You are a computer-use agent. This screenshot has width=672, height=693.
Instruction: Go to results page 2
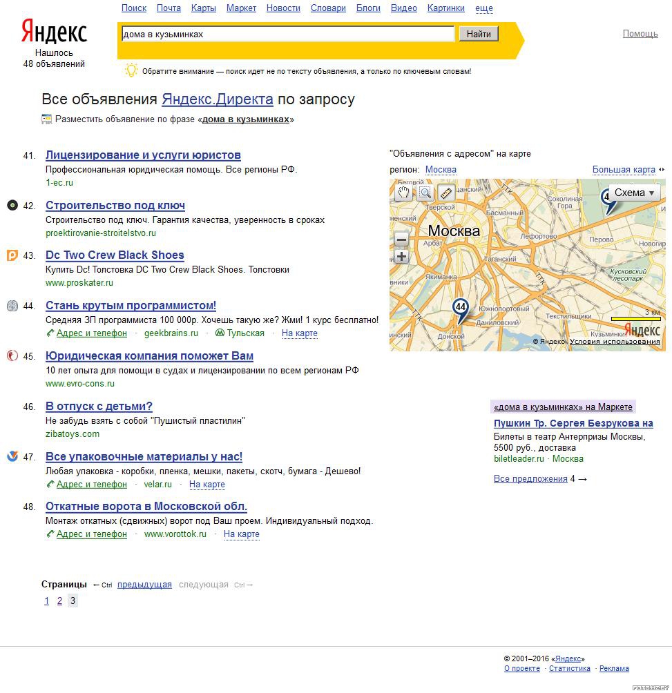point(59,601)
